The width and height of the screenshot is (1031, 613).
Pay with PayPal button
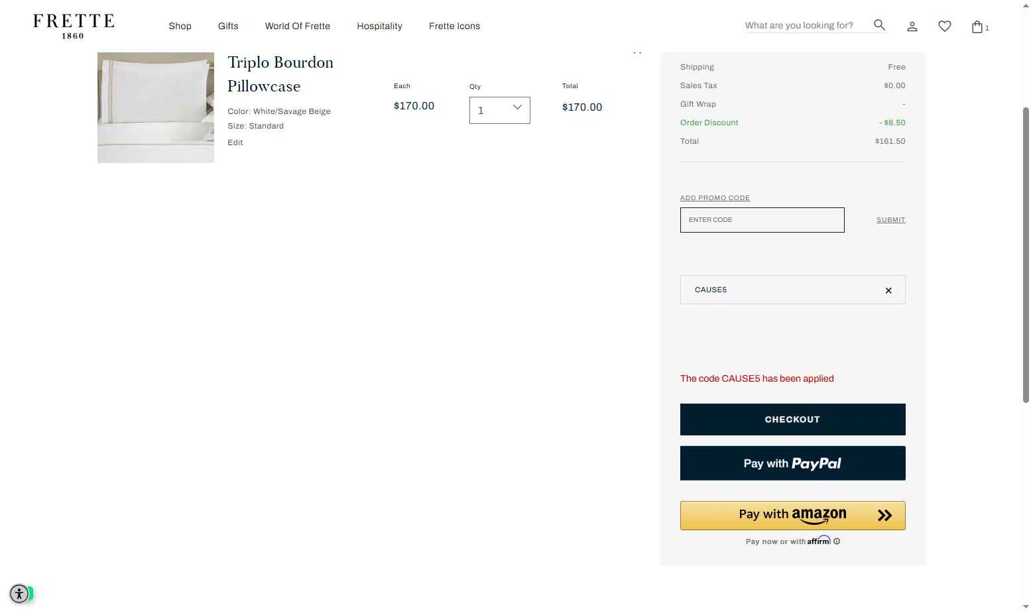click(x=793, y=463)
